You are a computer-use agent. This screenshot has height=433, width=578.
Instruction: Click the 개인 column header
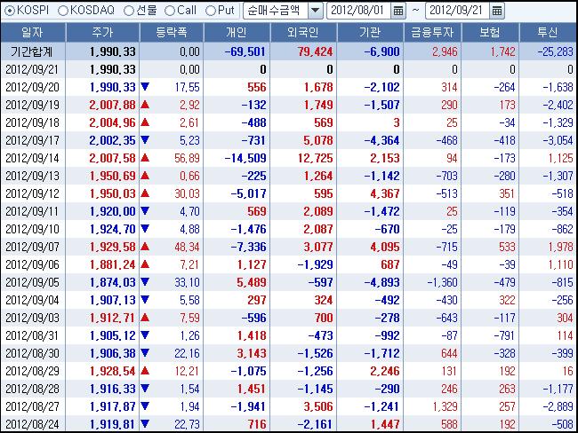(x=237, y=32)
